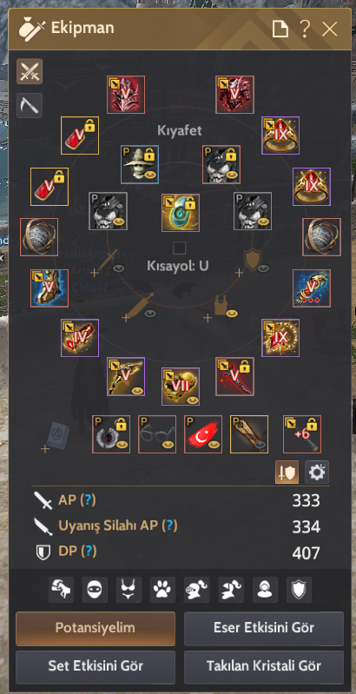Toggle the sword and shield stats button
The image size is (356, 694).
click(287, 472)
